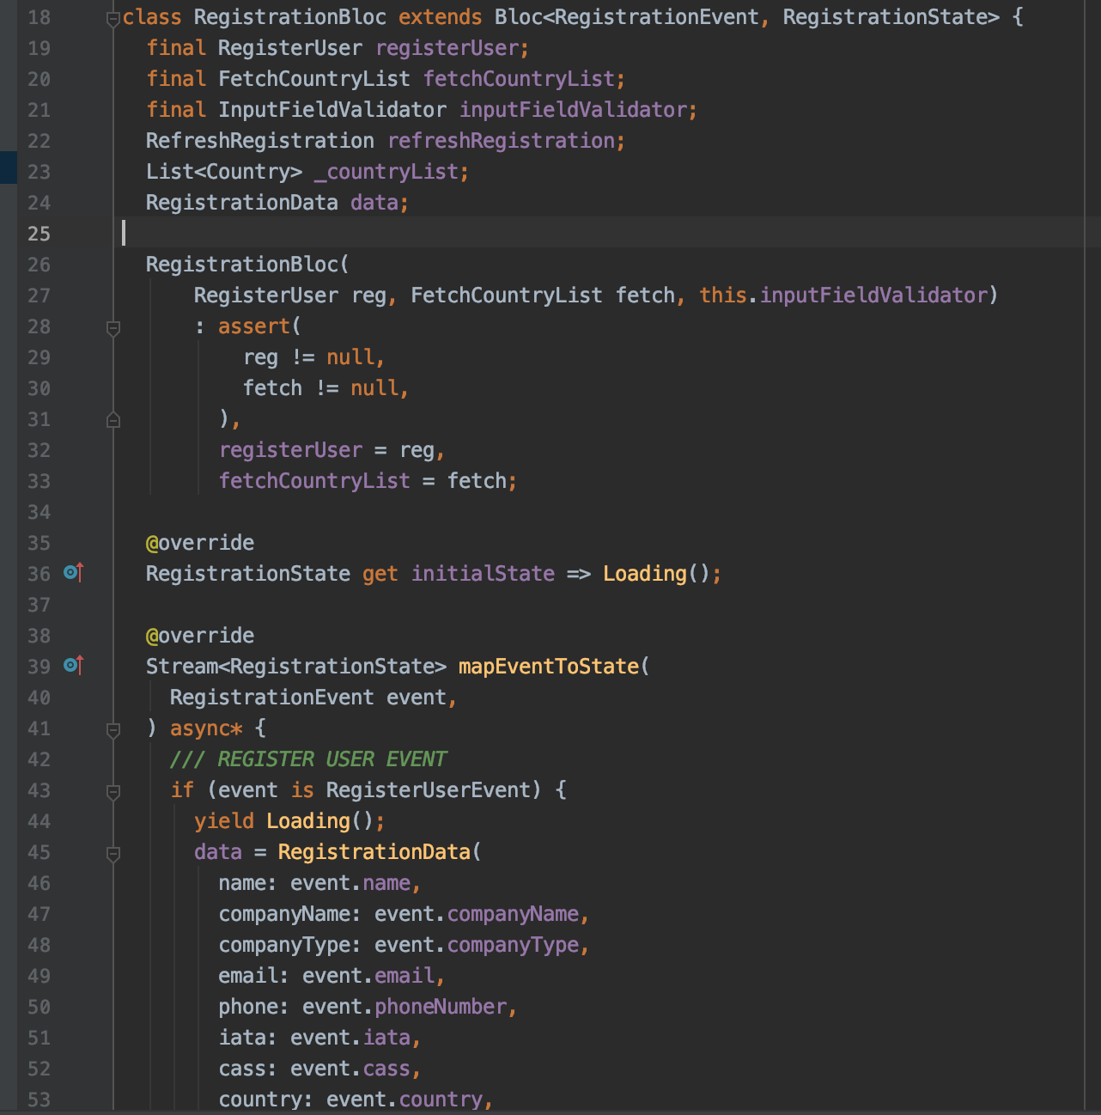Image resolution: width=1101 pixels, height=1115 pixels.
Task: Click 'RegisterUserEvent' in the if condition
Action: coord(428,790)
